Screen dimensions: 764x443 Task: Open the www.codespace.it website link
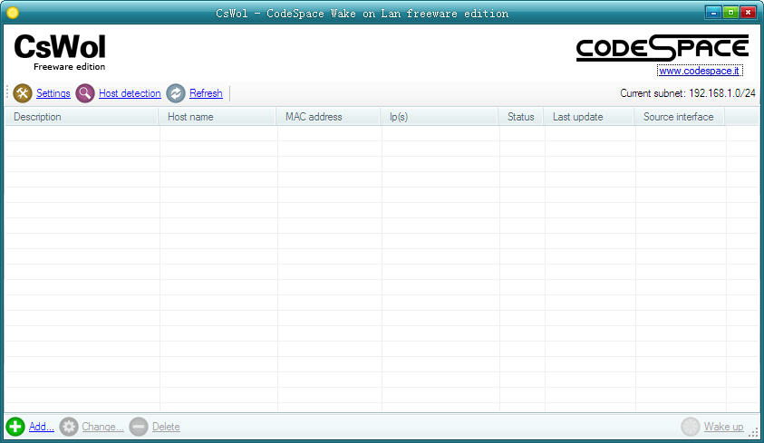pyautogui.click(x=699, y=71)
